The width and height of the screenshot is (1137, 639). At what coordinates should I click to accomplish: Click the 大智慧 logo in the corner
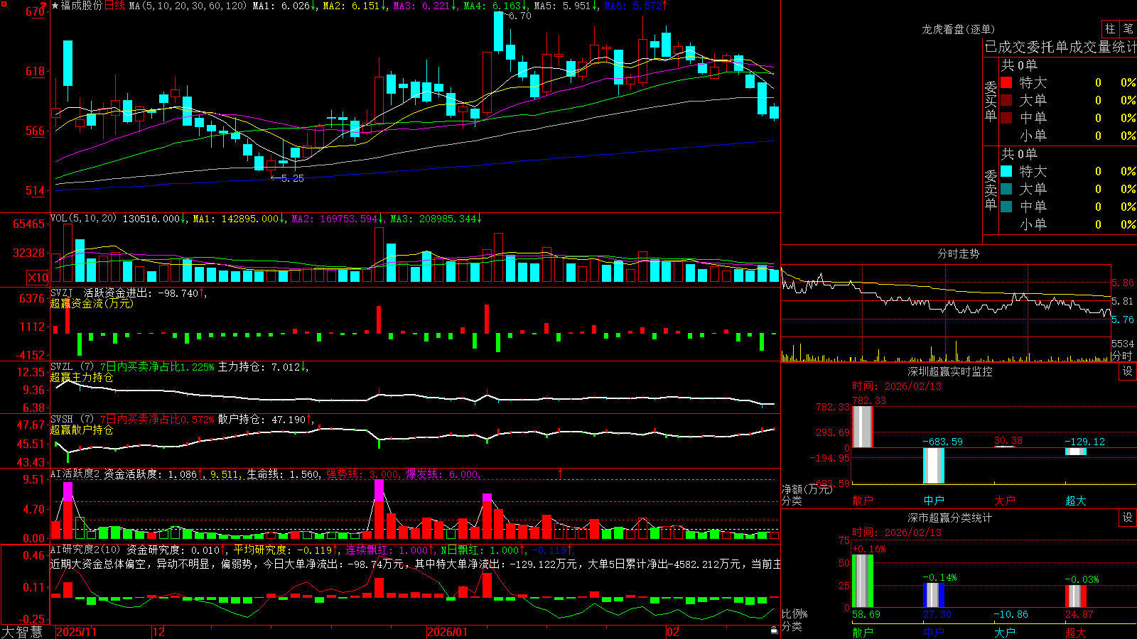pos(22,632)
